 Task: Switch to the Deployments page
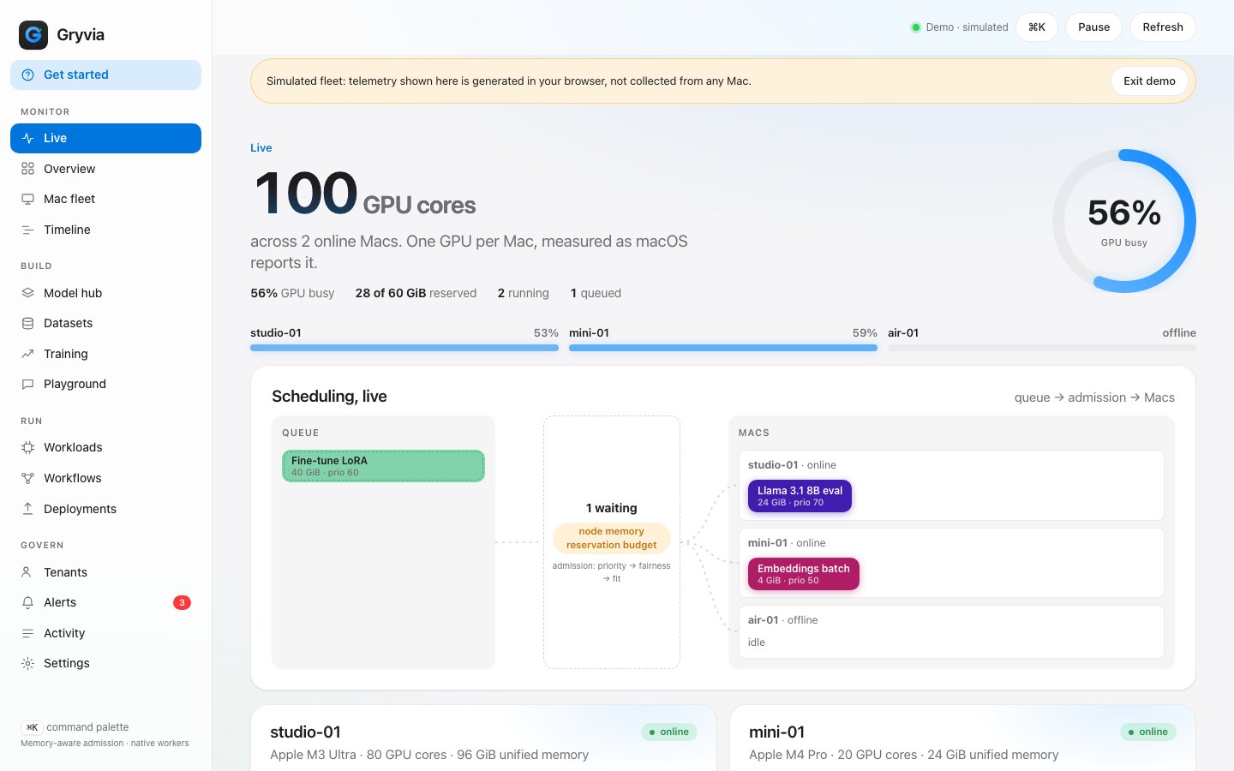(105, 509)
